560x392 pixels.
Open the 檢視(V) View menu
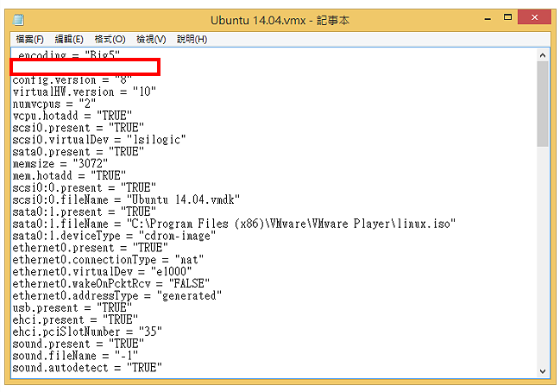151,39
